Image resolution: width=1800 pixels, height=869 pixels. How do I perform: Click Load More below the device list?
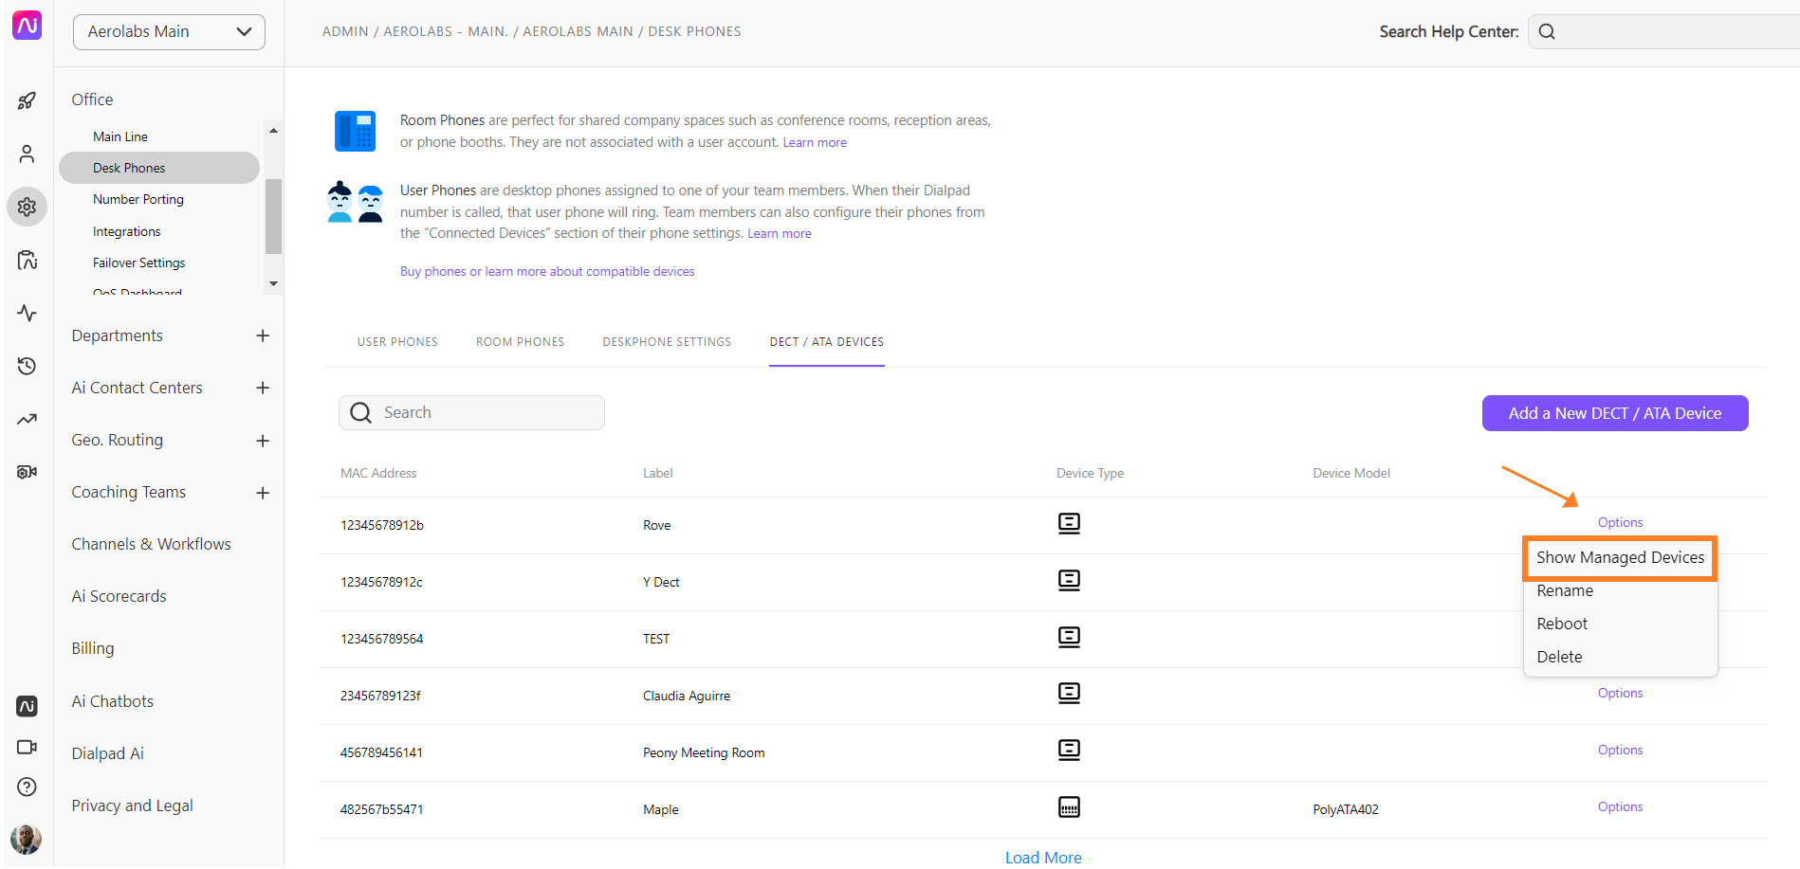click(1043, 858)
